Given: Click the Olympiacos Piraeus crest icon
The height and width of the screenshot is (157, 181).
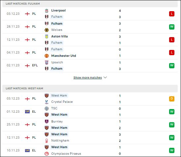Looking at the screenshot, I should pyautogui.click(x=46, y=154).
